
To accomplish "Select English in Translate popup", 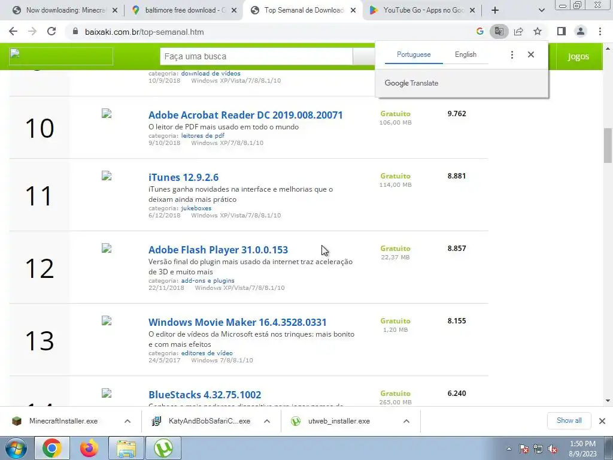I will pos(466,55).
